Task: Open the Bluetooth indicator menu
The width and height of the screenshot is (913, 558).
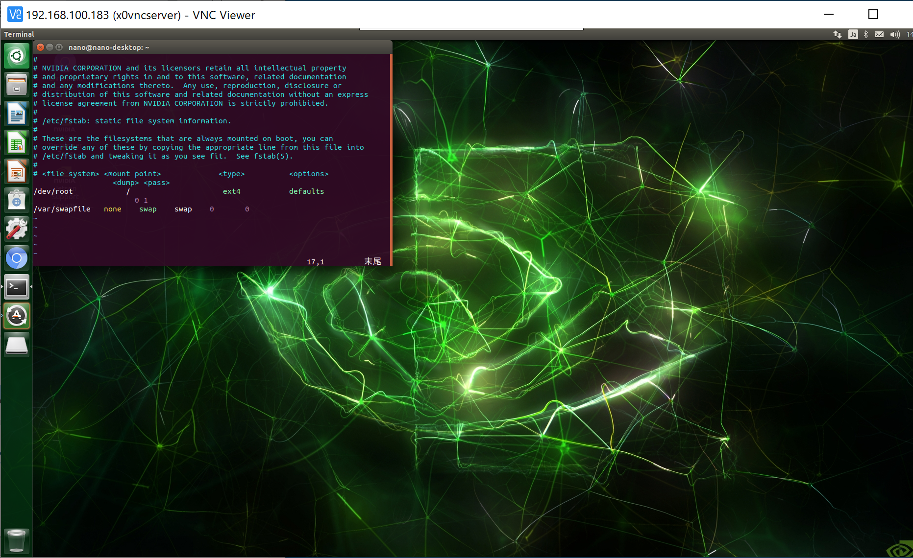Action: point(866,34)
